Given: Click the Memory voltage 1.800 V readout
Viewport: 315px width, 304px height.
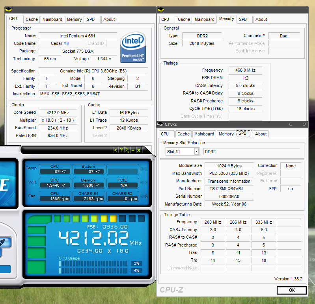Looking at the screenshot, I should [89, 185].
